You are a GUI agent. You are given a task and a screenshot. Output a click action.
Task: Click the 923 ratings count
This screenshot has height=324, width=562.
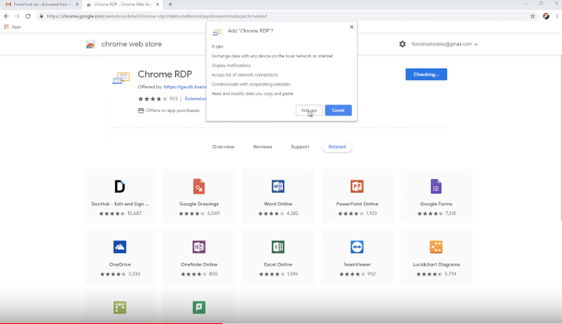pyautogui.click(x=174, y=99)
